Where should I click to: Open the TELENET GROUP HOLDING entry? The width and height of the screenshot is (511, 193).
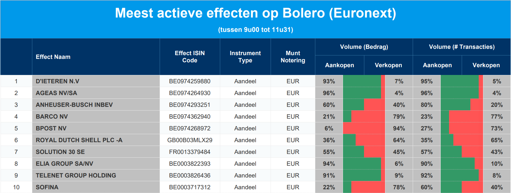tap(76, 175)
